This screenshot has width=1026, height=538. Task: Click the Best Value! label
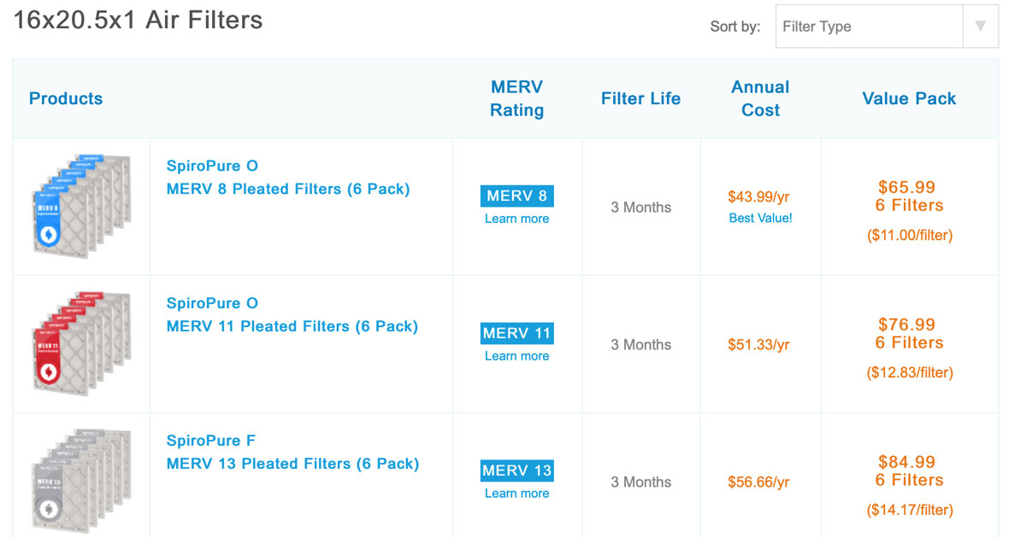760,218
